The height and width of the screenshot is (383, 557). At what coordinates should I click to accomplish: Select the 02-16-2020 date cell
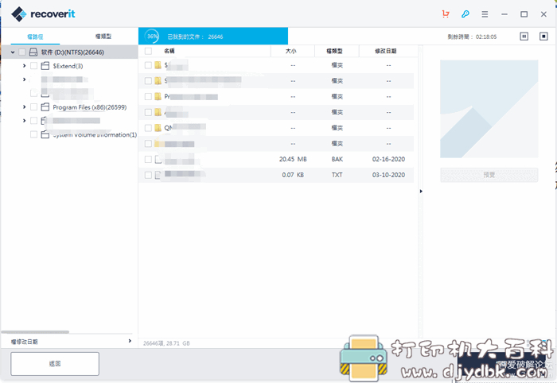point(388,159)
